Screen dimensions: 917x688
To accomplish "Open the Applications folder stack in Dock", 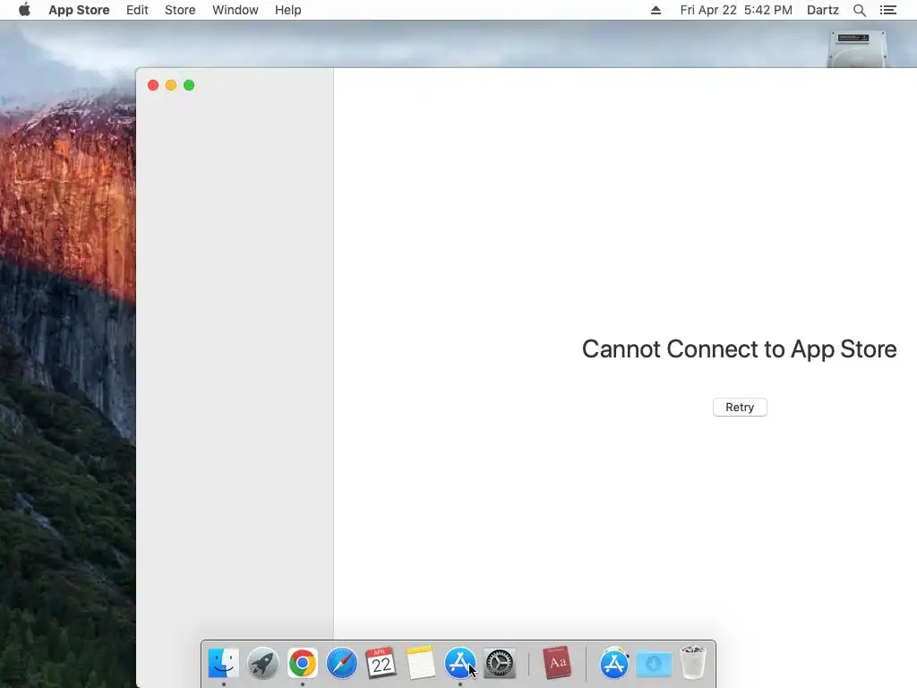I will (614, 664).
